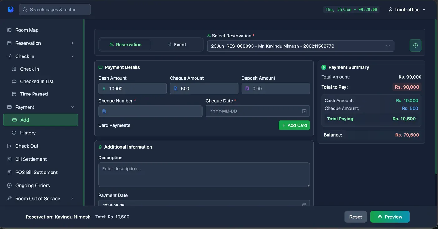Click the Payment card icon in sidebar
Image resolution: width=438 pixels, height=229 pixels.
coord(9,107)
